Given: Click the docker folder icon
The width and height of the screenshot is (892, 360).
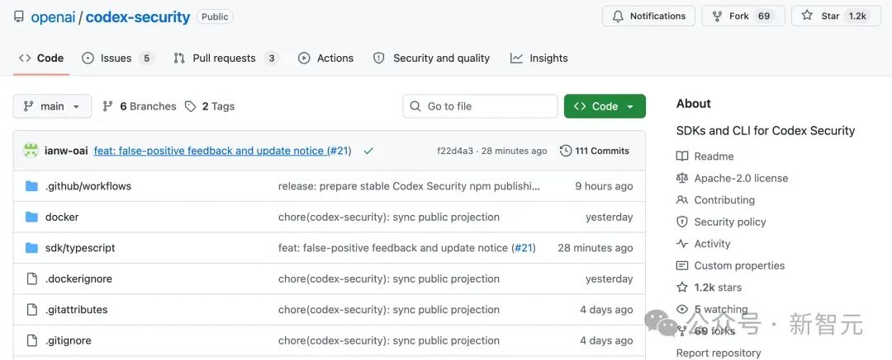Looking at the screenshot, I should 32,217.
